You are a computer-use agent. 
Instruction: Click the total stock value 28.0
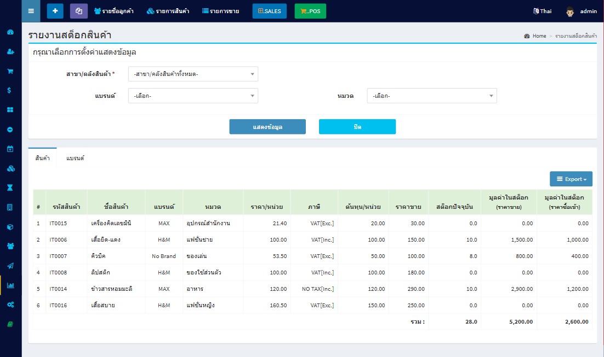(x=471, y=322)
